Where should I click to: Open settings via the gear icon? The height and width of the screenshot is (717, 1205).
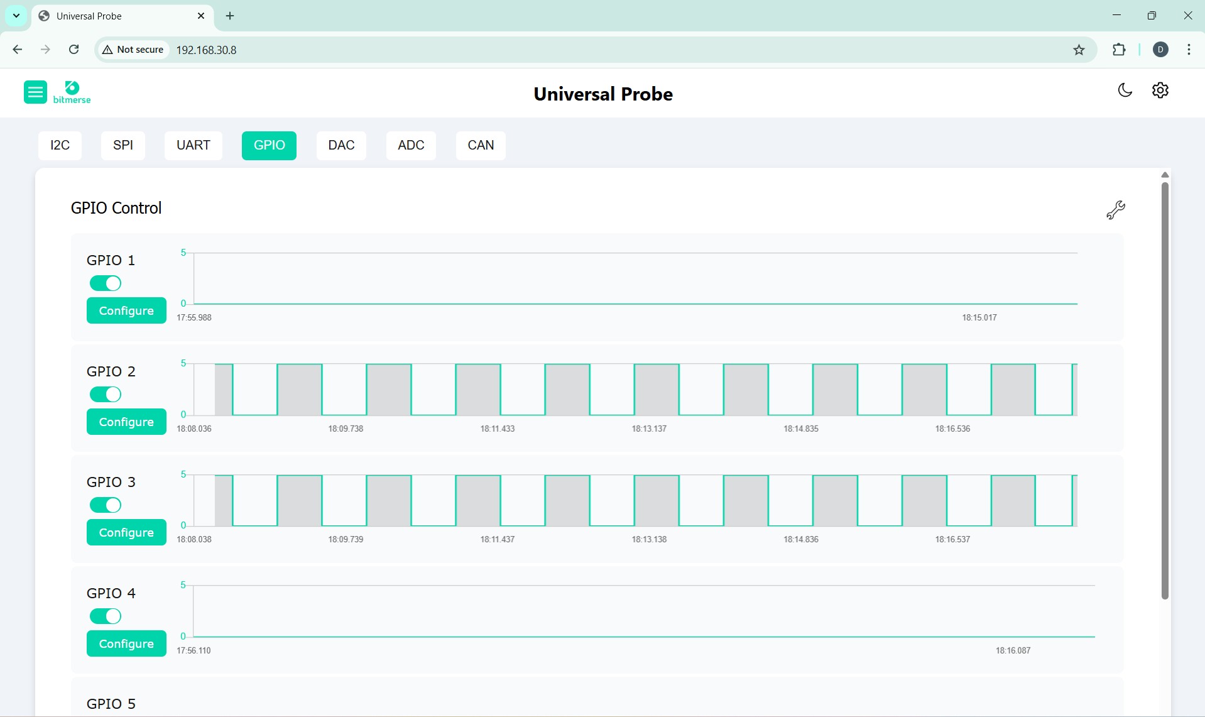(1160, 90)
